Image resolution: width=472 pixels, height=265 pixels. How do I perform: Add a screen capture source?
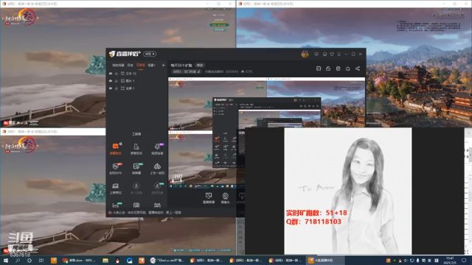[x=209, y=198]
